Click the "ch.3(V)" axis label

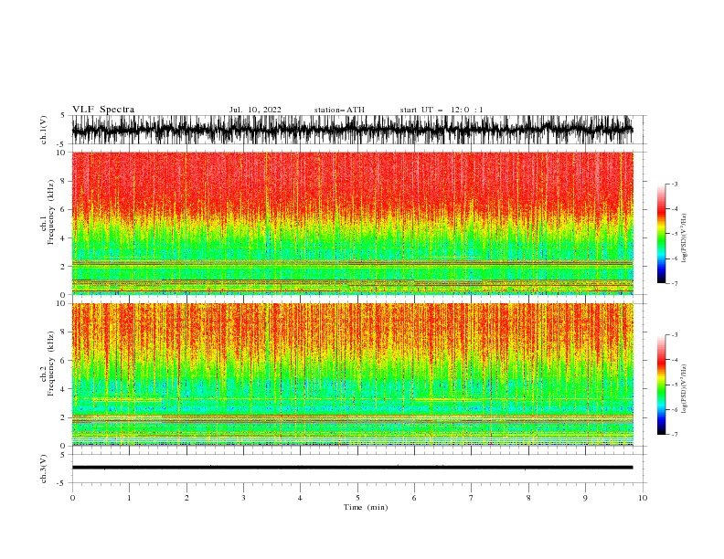[44, 469]
